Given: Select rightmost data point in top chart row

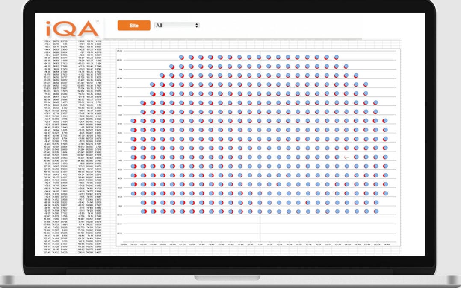Looking at the screenshot, I should pos(336,57).
